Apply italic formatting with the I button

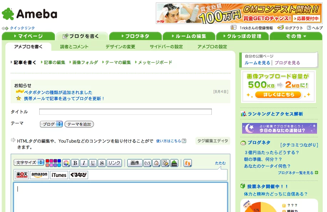click(x=84, y=163)
